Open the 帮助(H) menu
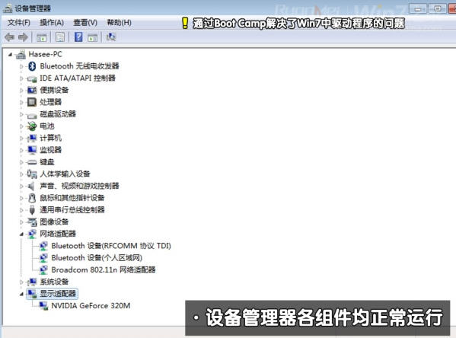This screenshot has height=338, width=456. coord(120,23)
